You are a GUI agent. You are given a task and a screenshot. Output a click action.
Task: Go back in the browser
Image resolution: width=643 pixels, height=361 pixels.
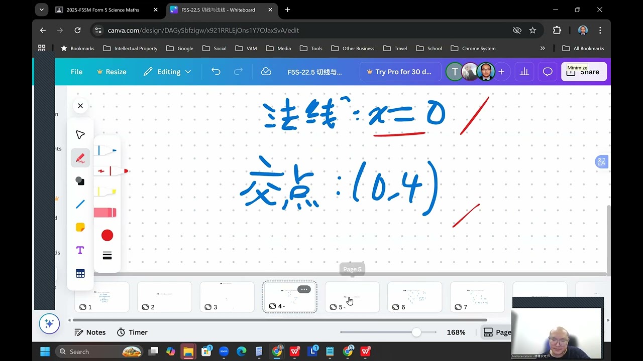click(x=43, y=30)
